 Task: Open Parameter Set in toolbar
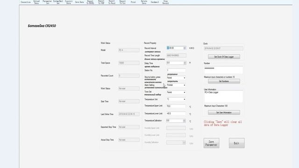pos(47,2)
